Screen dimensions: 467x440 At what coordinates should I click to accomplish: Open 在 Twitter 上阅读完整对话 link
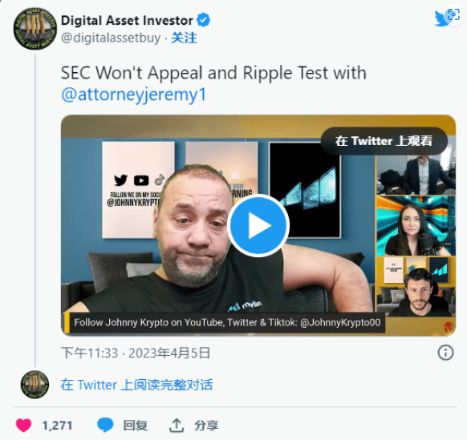click(x=136, y=385)
